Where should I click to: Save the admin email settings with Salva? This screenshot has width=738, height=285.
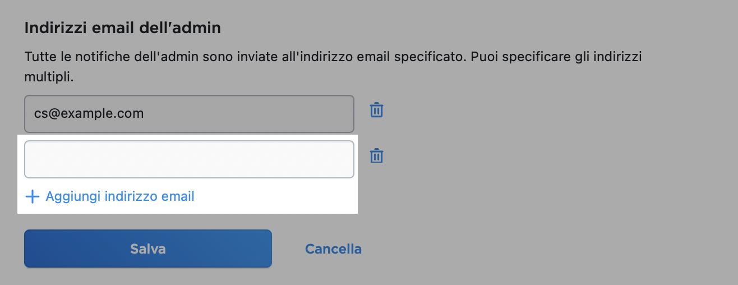click(148, 249)
